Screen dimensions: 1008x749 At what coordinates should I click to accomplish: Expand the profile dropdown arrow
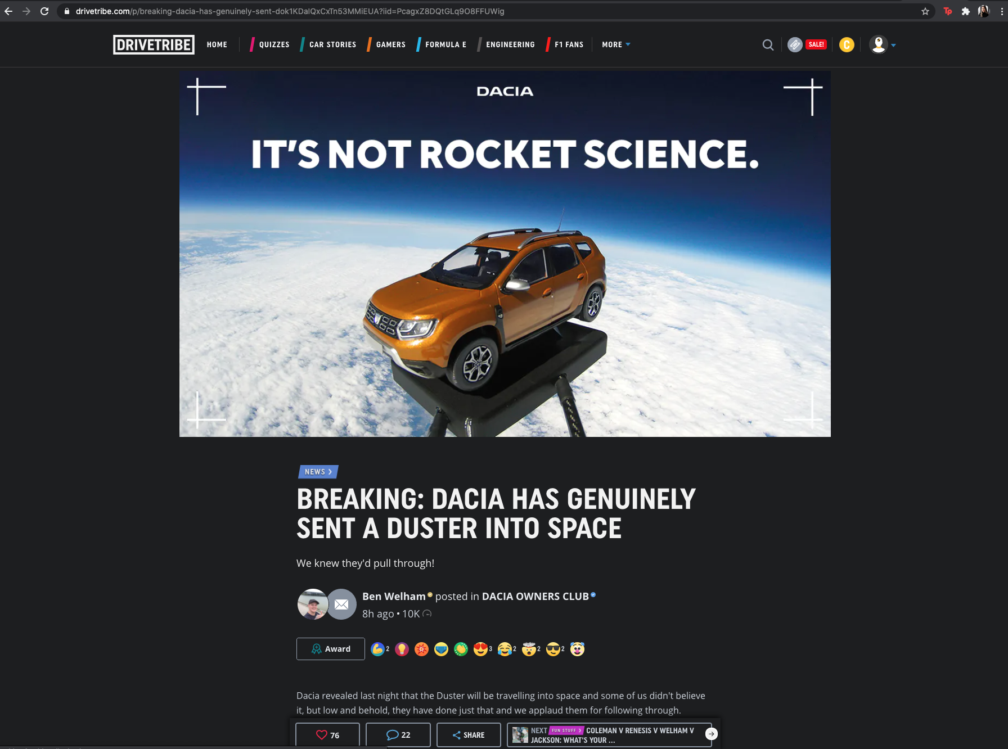[893, 45]
